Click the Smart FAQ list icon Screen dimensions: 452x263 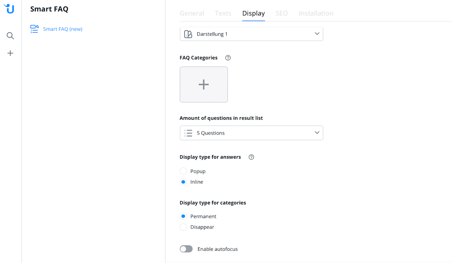[x=34, y=29]
